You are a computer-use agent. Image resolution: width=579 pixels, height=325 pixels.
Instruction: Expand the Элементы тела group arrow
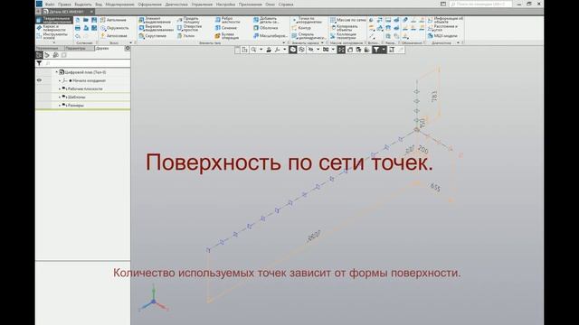283,43
